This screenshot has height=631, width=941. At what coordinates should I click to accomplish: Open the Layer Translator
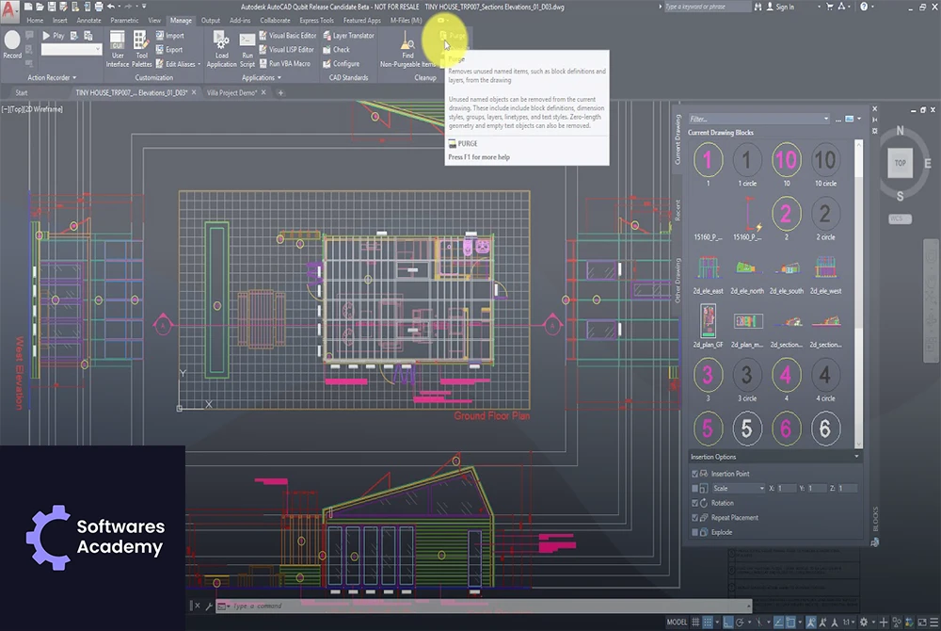349,36
